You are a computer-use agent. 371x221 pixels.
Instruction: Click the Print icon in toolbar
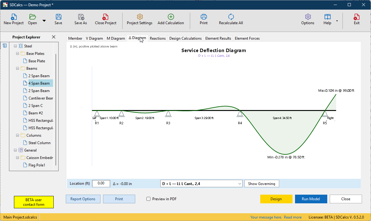click(204, 17)
